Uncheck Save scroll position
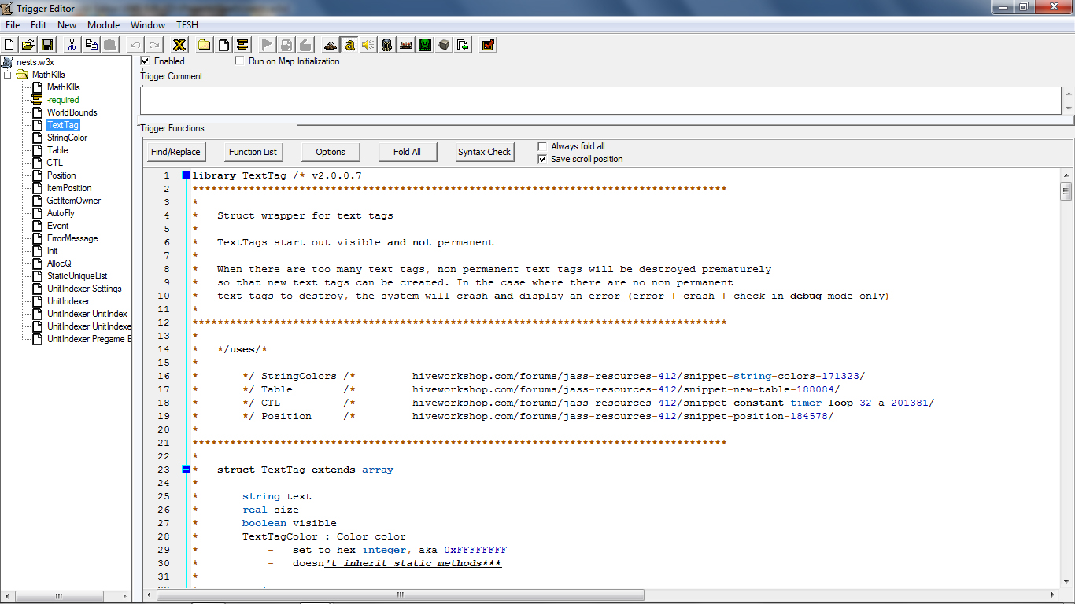Viewport: 1075px width, 604px height. point(542,159)
